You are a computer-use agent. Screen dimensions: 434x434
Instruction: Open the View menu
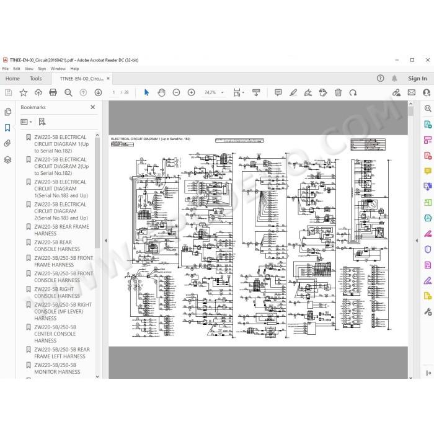tap(29, 68)
